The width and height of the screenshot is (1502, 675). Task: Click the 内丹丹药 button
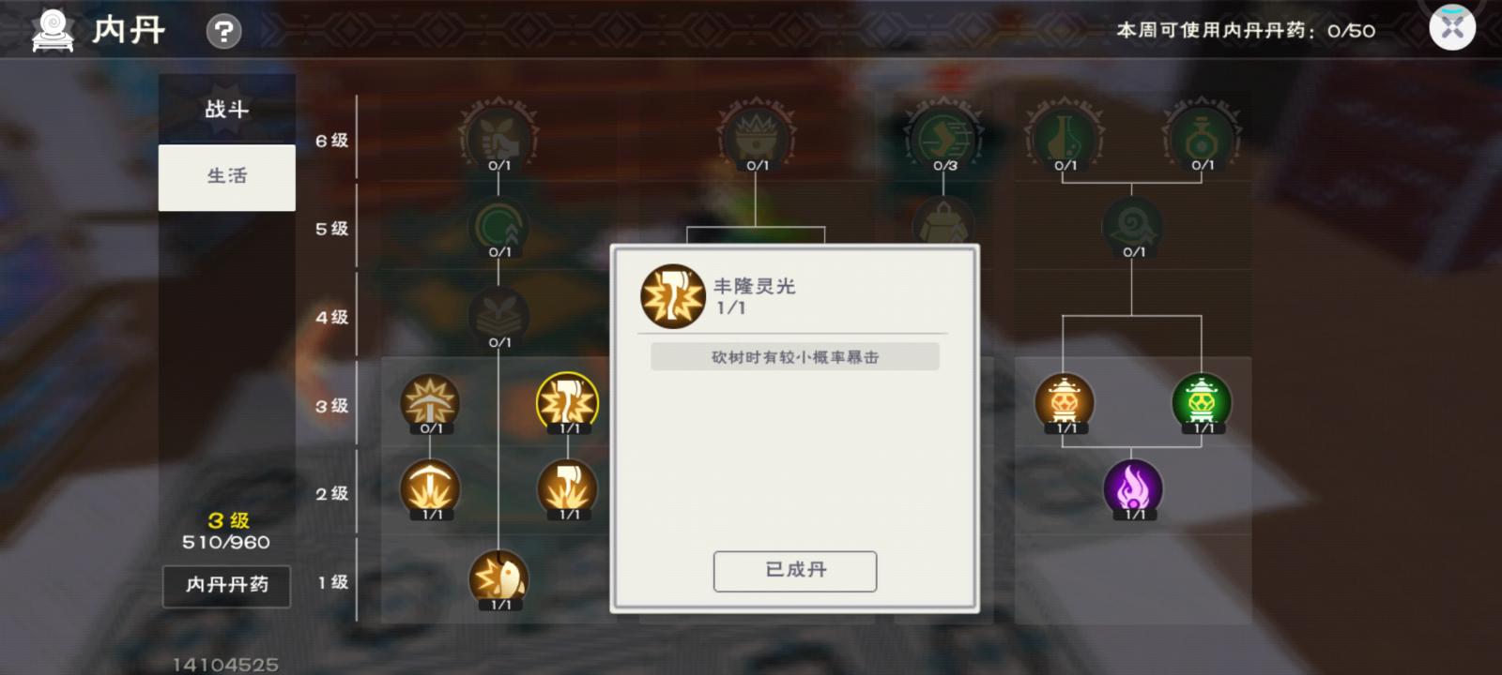pos(226,585)
